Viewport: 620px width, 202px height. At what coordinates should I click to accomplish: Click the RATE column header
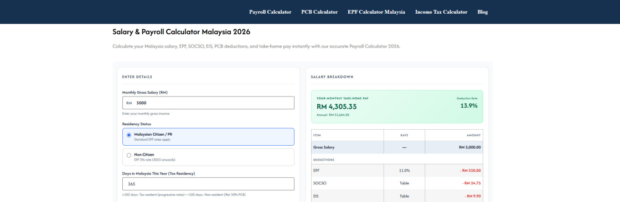coord(404,135)
